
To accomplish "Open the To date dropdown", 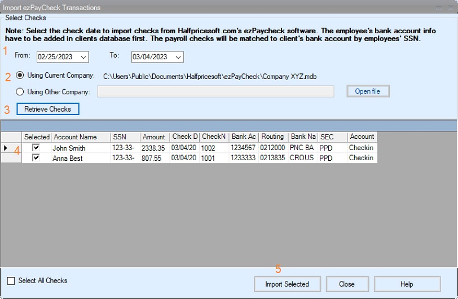I will pos(178,57).
